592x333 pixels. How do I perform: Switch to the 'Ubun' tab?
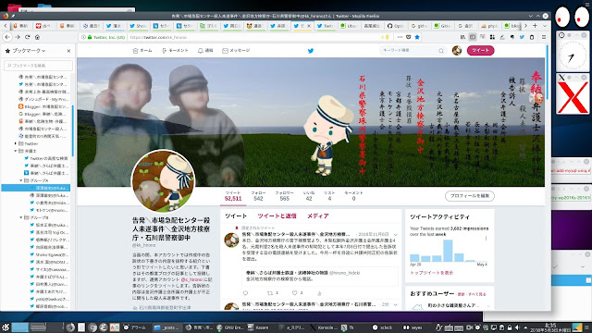349,26
